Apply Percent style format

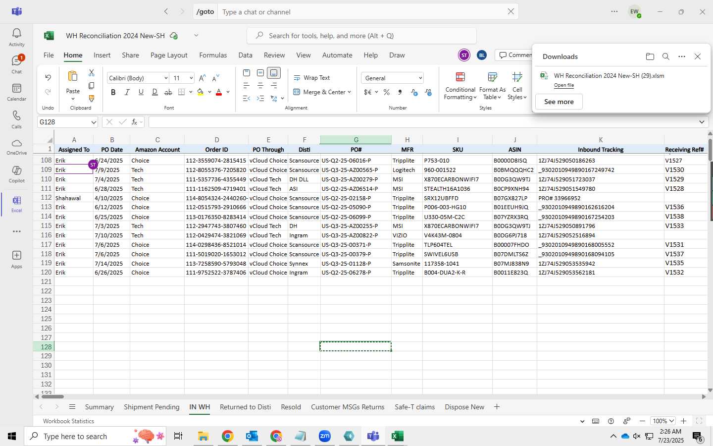pos(387,92)
